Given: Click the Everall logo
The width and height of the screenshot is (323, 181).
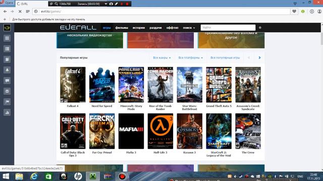Looking at the screenshot, I should pos(78,28).
